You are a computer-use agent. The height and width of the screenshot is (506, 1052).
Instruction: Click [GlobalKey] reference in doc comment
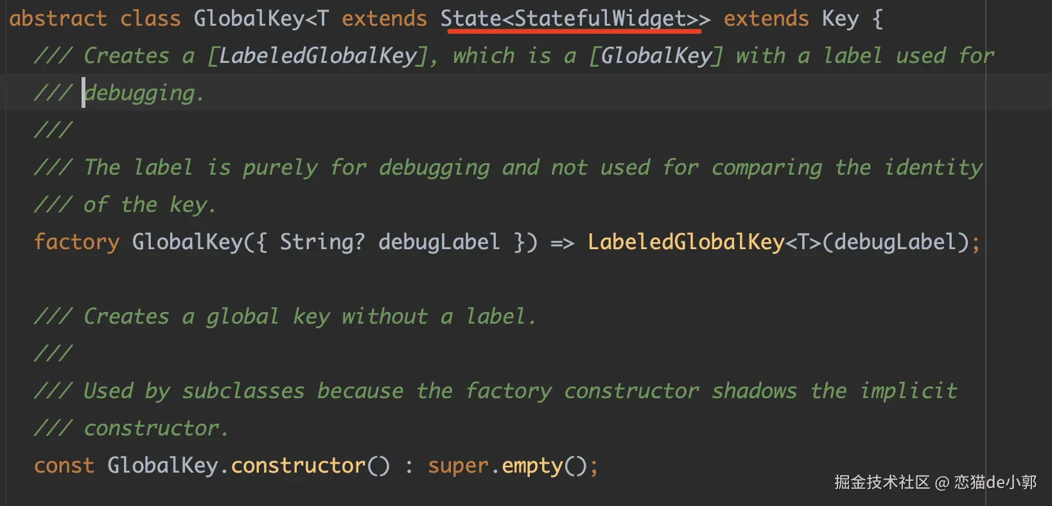(656, 56)
